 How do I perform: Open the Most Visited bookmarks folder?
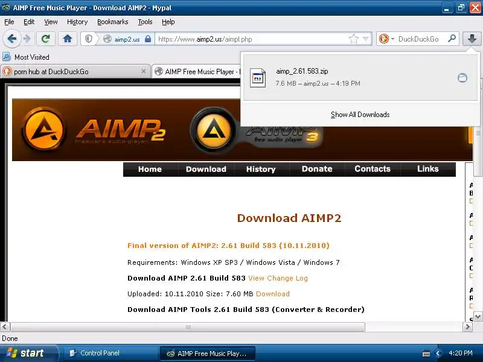(x=26, y=57)
